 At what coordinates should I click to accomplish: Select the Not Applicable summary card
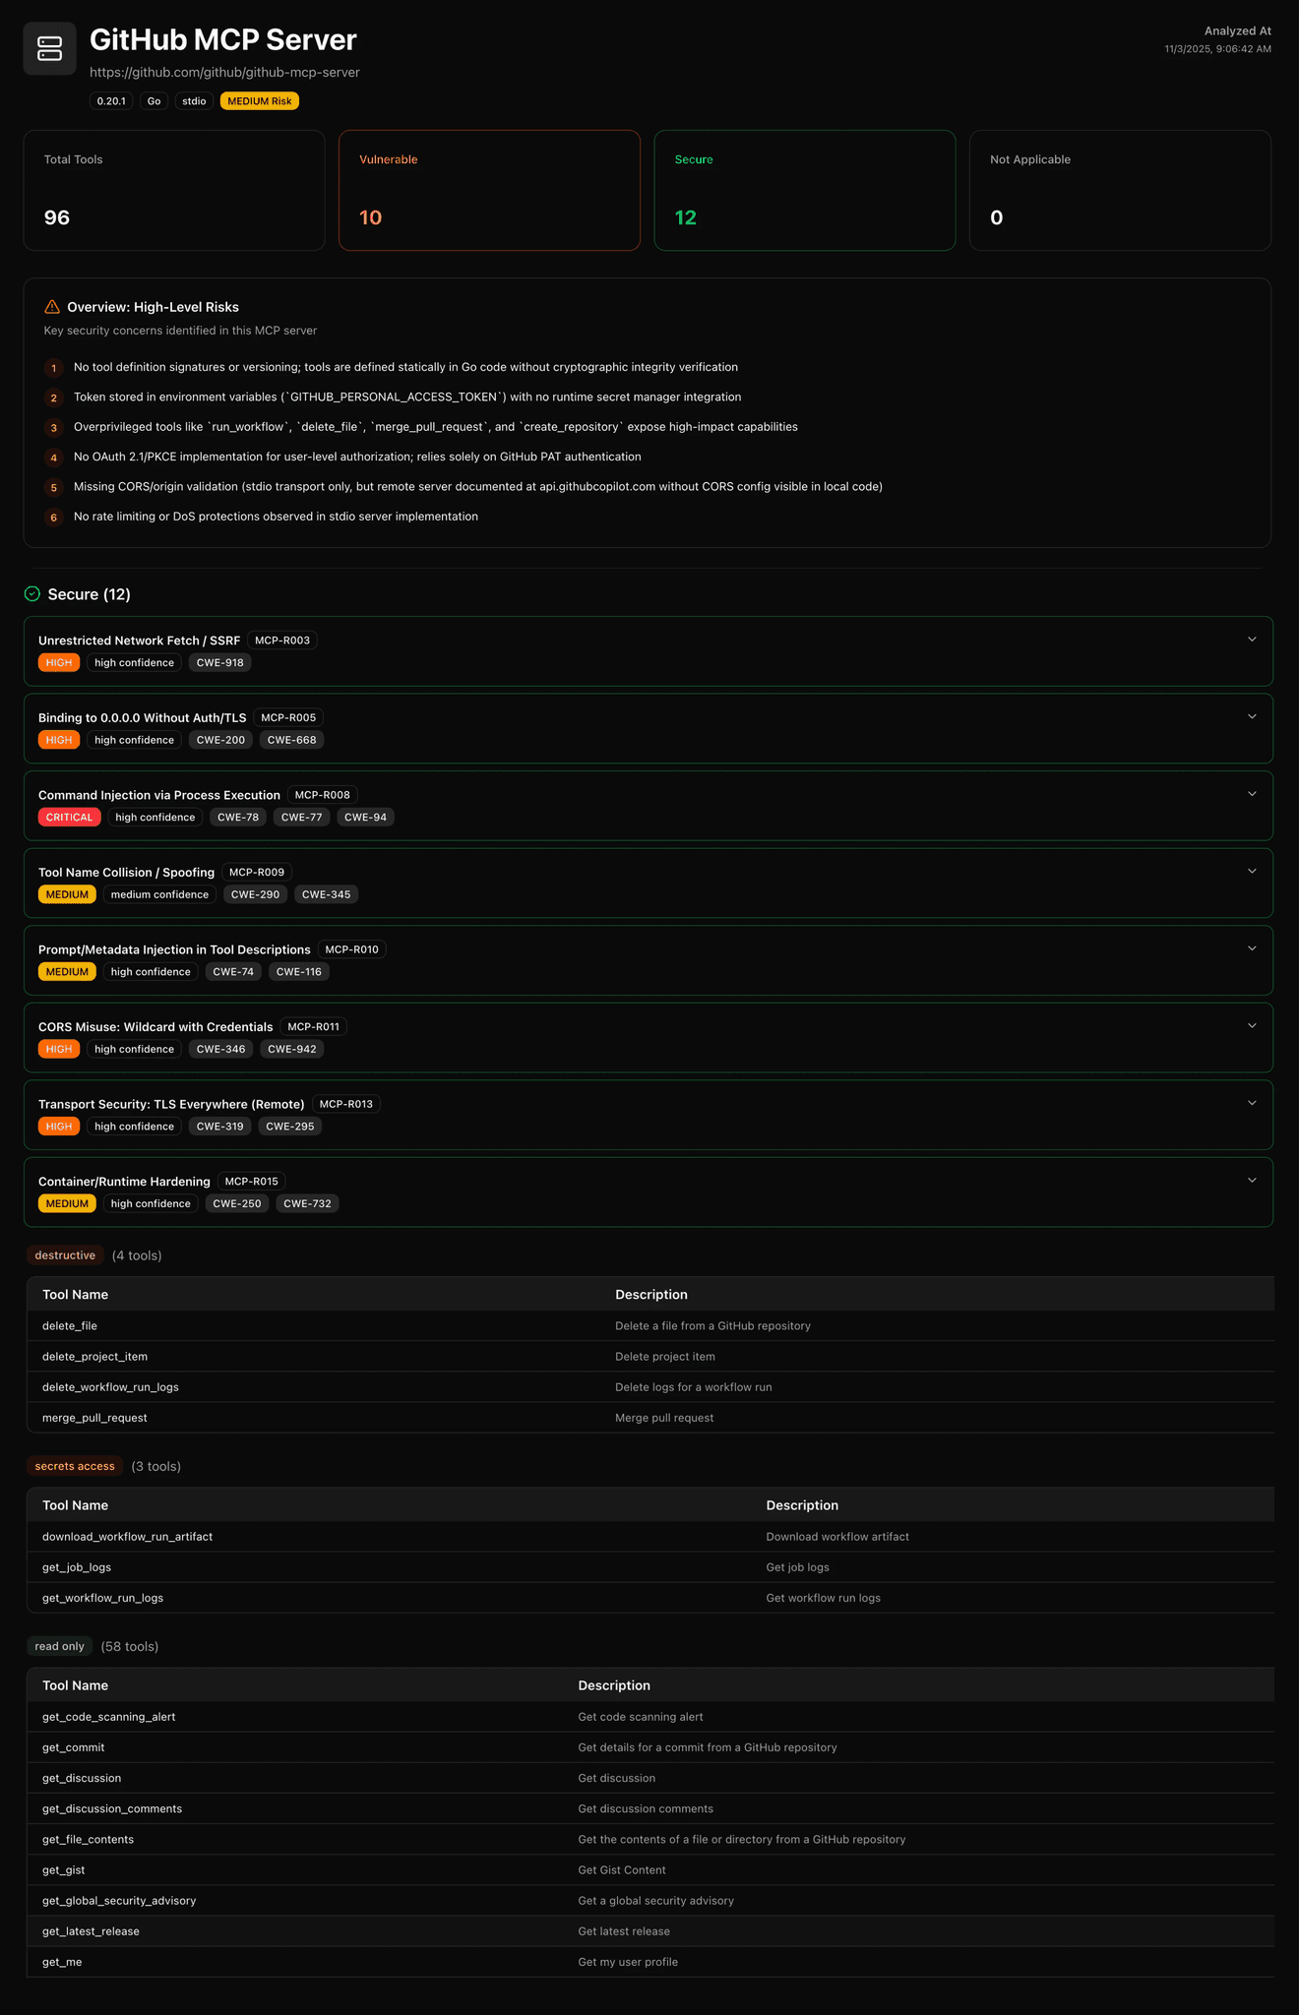[1120, 190]
